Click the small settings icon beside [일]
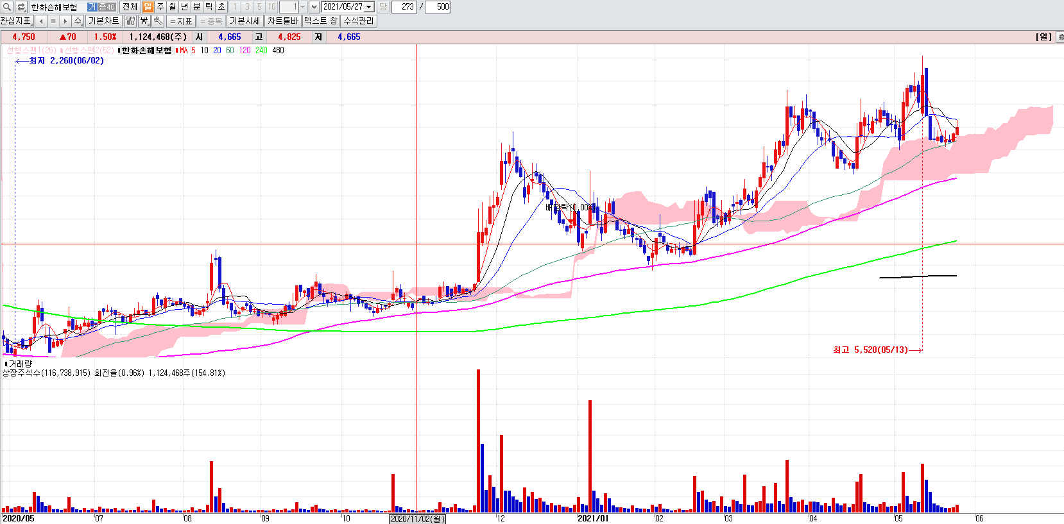Viewport: 1064px width, 524px height. click(1060, 37)
